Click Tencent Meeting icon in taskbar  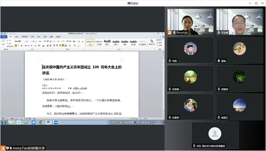pos(56,123)
